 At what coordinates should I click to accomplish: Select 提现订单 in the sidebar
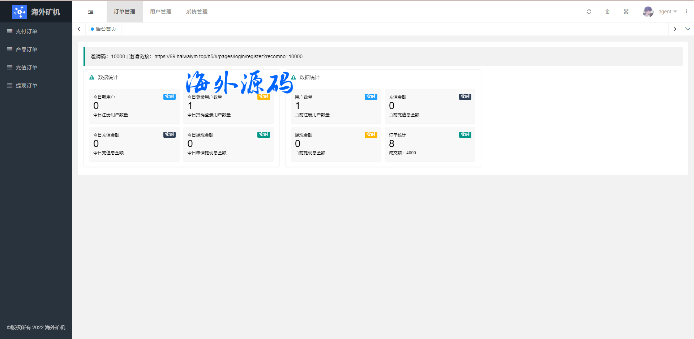[26, 86]
